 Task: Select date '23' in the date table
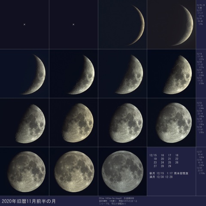tap(155, 163)
